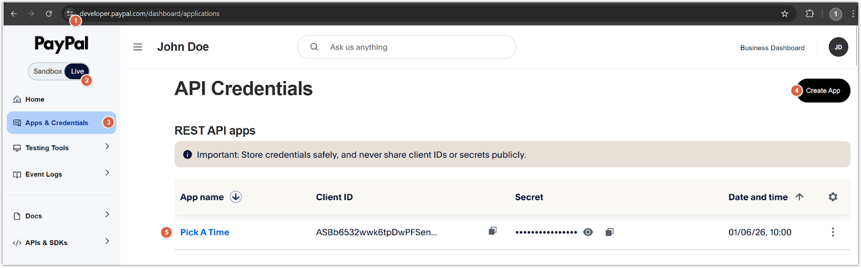
Task: Click the Create App button
Action: (x=823, y=91)
